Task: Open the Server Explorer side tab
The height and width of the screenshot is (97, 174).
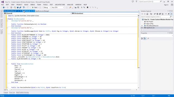Action: 2,23
